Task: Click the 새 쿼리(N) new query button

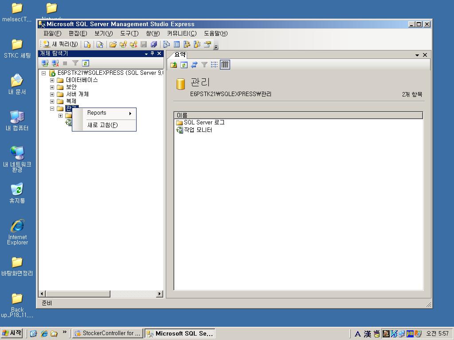Action: [61, 44]
